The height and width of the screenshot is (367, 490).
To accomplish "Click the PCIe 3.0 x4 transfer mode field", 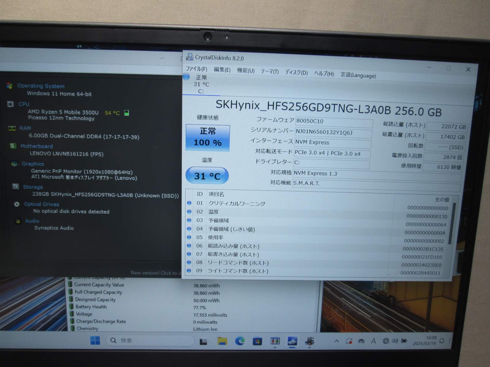I will [332, 154].
